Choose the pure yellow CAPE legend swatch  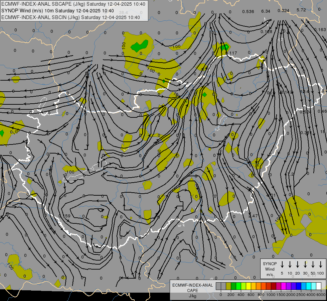pyautogui.click(x=249, y=286)
